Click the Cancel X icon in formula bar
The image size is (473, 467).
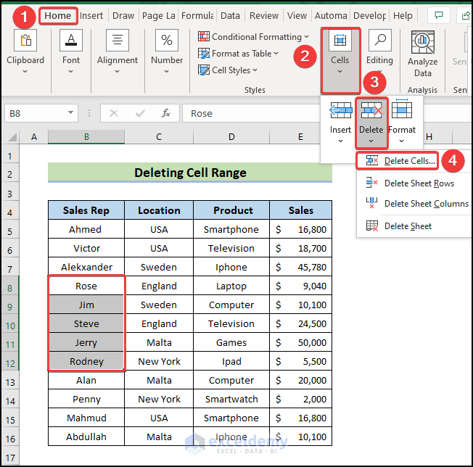[114, 113]
